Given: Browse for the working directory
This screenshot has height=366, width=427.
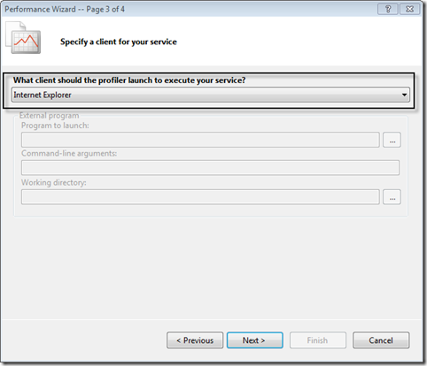Looking at the screenshot, I should coord(392,197).
